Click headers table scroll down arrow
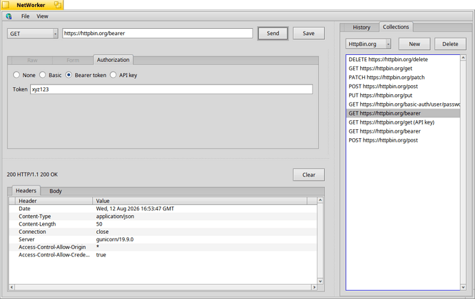This screenshot has width=475, height=299. click(320, 281)
